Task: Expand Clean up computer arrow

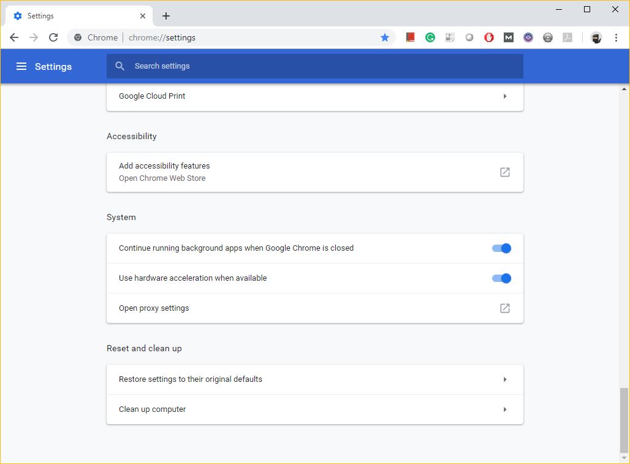Action: [504, 409]
